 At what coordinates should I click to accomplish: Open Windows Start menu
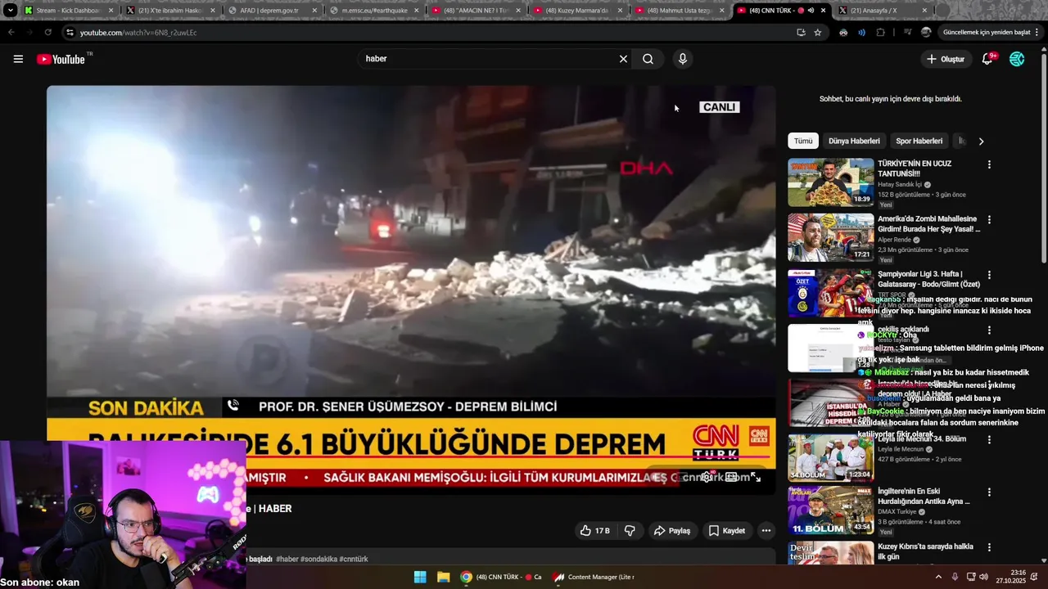tap(420, 577)
